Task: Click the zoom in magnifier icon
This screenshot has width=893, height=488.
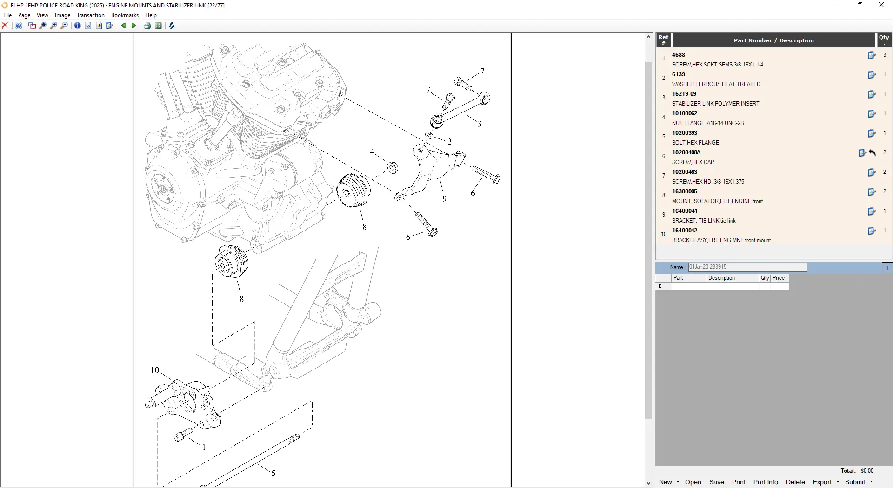Action: click(x=53, y=26)
